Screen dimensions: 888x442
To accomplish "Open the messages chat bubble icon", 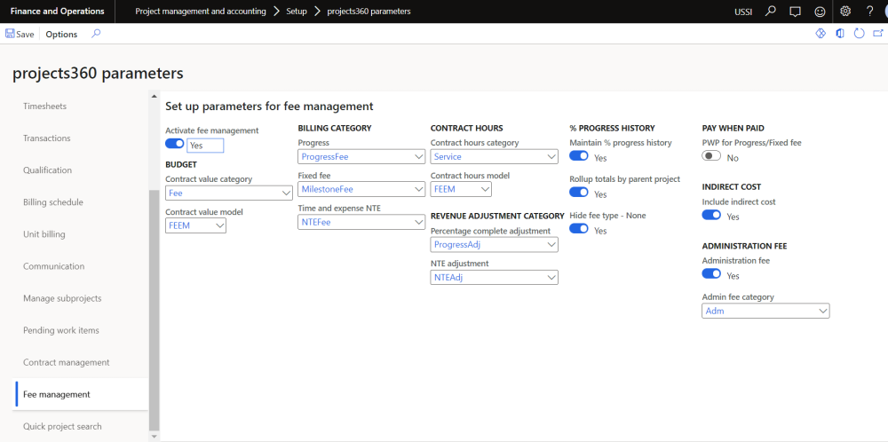I will tap(795, 12).
